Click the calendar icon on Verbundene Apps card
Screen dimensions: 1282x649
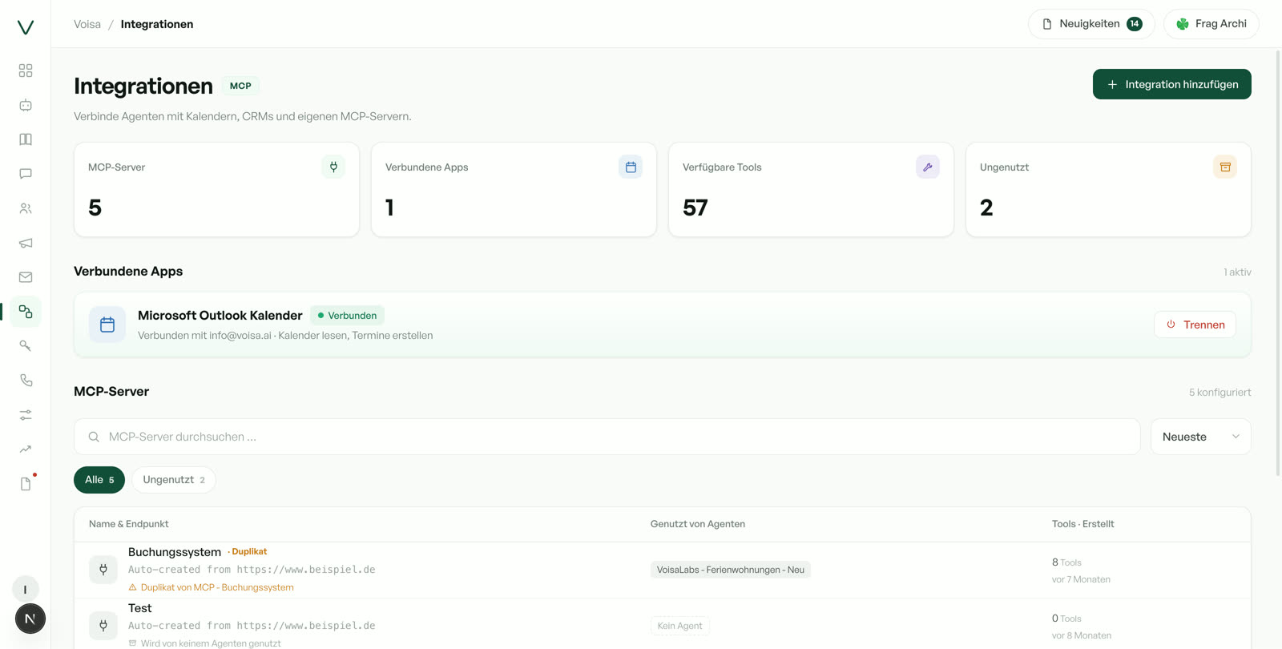[631, 167]
